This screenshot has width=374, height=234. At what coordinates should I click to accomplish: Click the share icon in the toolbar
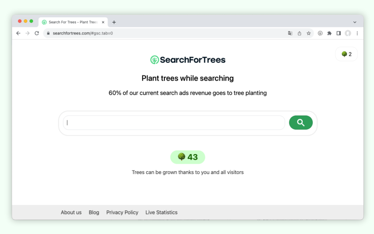(x=299, y=33)
